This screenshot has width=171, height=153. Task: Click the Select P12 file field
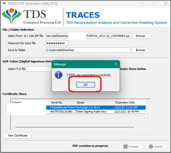pos(39,69)
